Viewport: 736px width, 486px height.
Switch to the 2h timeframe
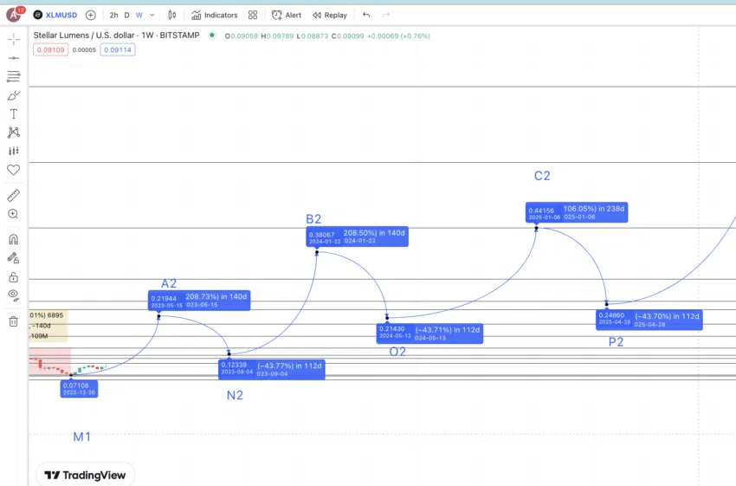113,15
